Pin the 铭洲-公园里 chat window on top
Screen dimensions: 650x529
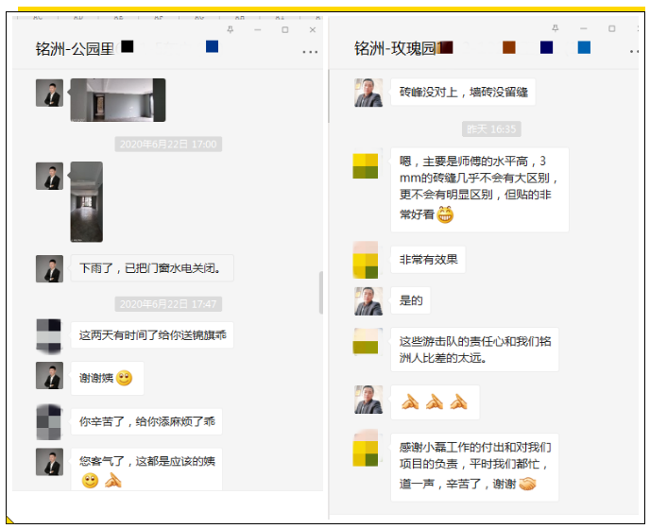click(x=230, y=30)
